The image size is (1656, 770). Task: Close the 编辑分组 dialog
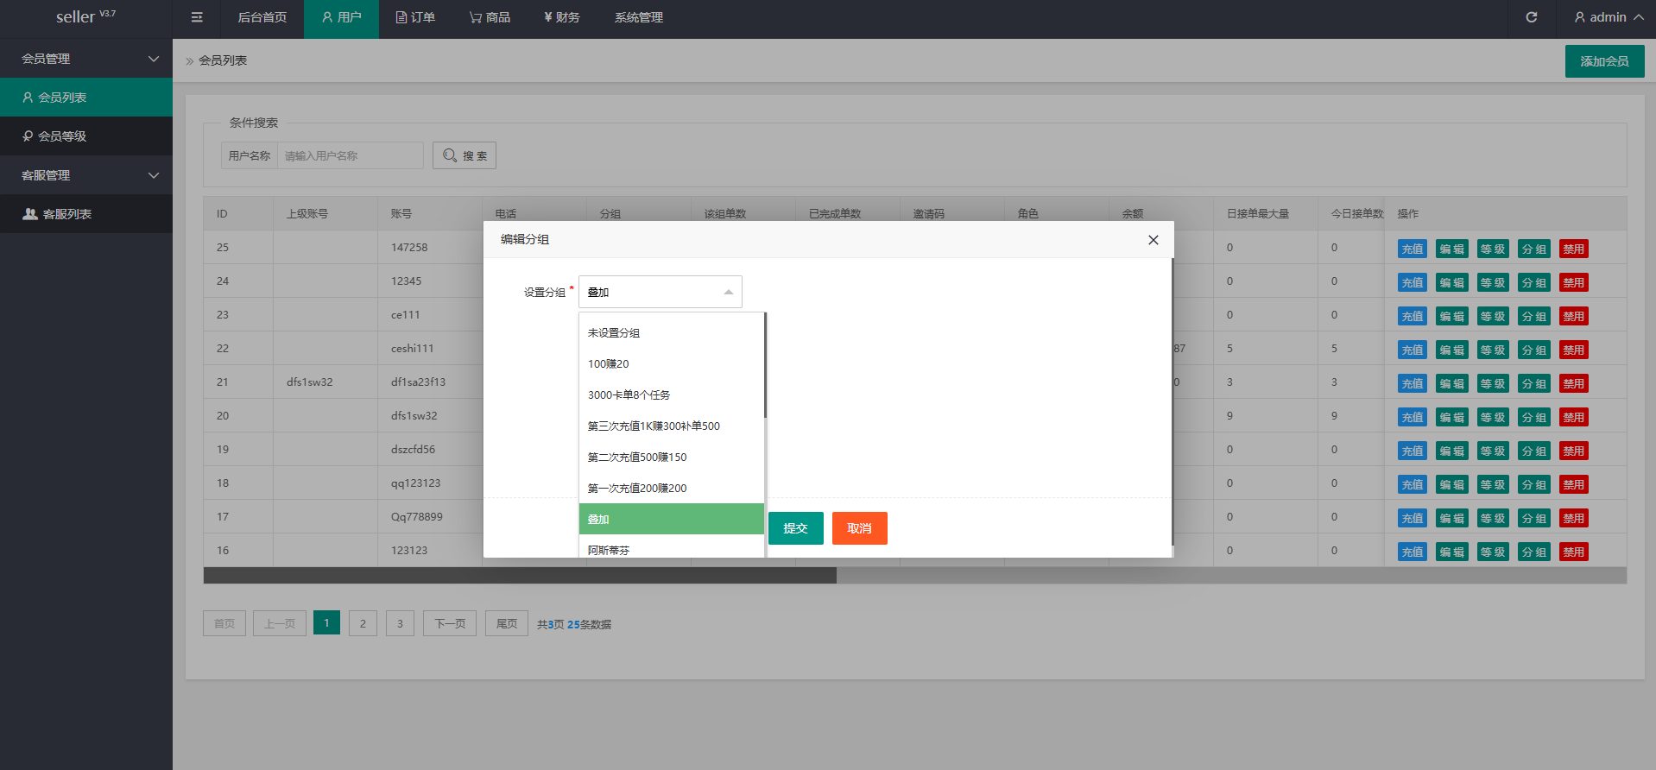click(x=1154, y=240)
